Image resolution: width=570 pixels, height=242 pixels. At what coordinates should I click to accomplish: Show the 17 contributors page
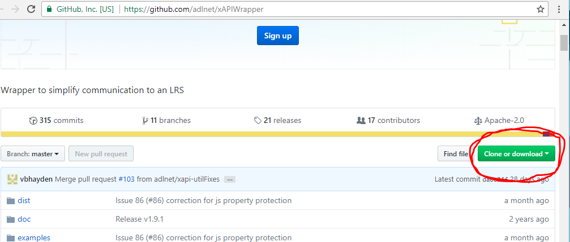388,120
